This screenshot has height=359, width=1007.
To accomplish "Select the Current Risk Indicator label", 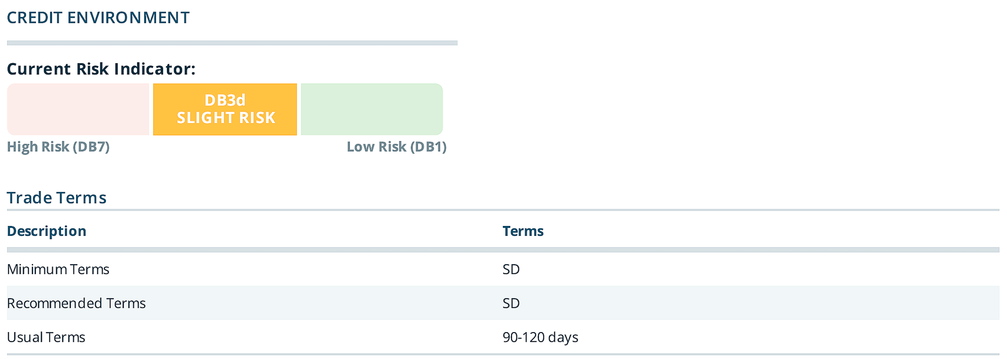I will pyautogui.click(x=101, y=69).
